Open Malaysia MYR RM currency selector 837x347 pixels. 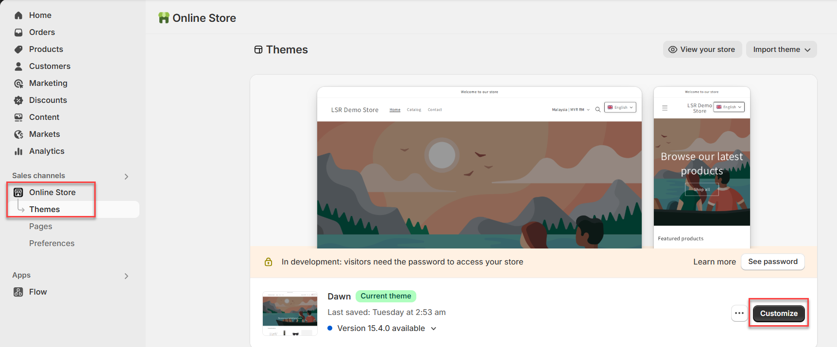(571, 110)
